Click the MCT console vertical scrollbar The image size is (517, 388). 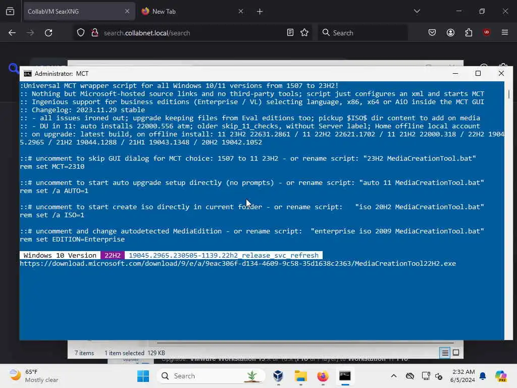(x=508, y=211)
